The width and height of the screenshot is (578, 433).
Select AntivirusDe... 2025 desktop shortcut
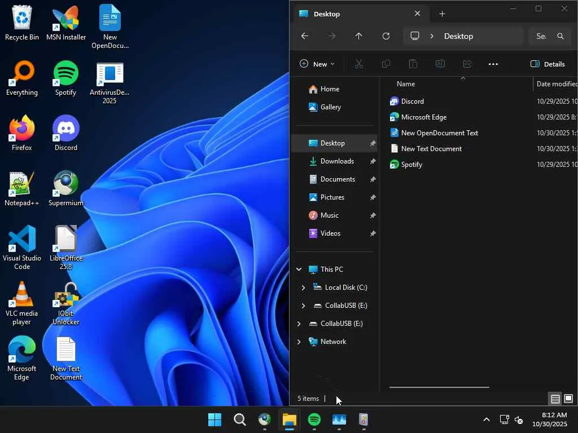point(110,83)
